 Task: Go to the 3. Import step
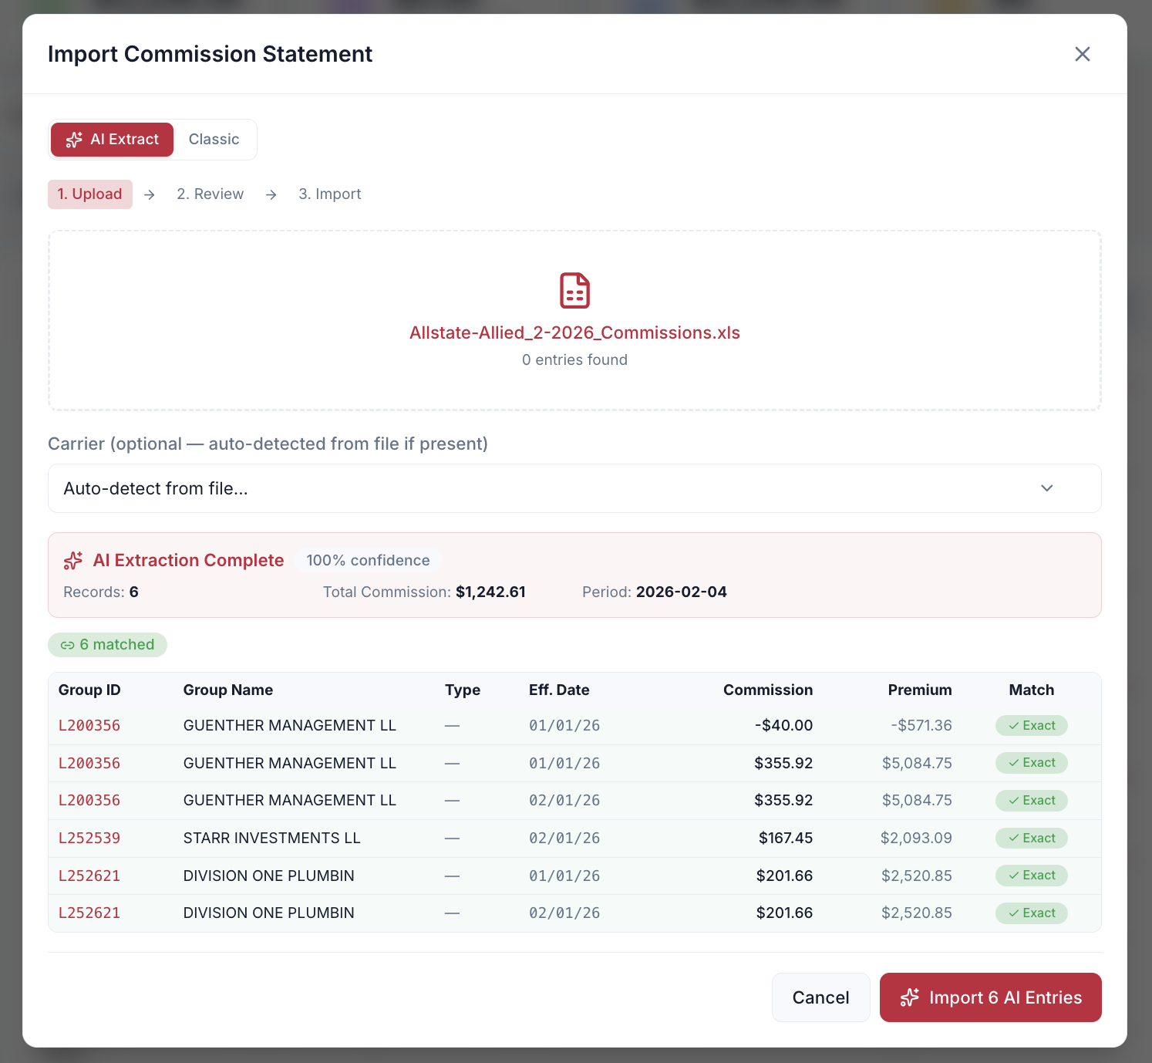[330, 194]
